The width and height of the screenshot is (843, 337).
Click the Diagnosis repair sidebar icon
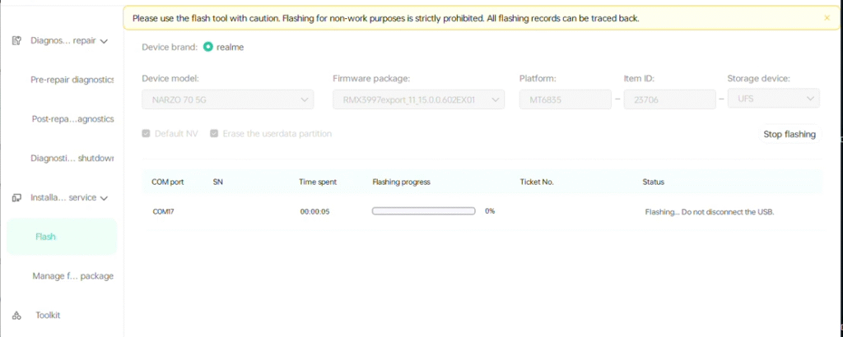[x=16, y=40]
